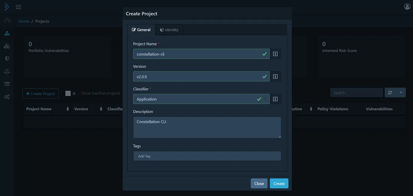Select the General tab

tap(141, 30)
